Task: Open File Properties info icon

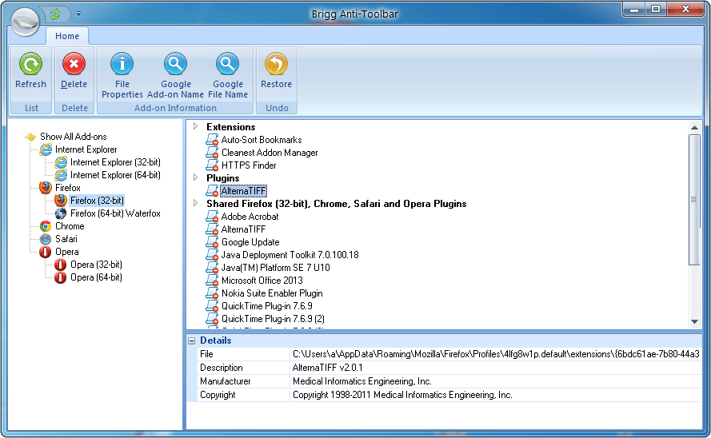Action: [x=122, y=64]
